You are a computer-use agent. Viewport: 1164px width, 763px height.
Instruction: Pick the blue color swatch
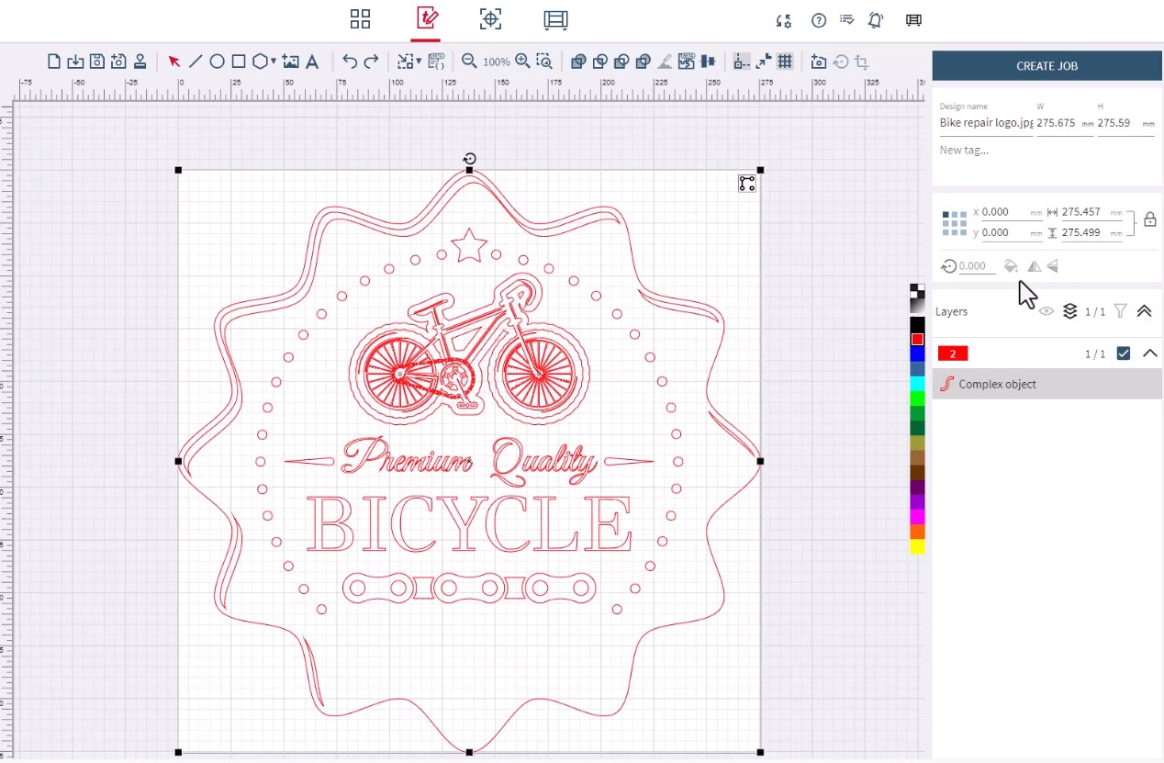[x=917, y=354]
